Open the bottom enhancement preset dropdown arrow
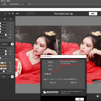Screen dimensions: 101x101 8,77
